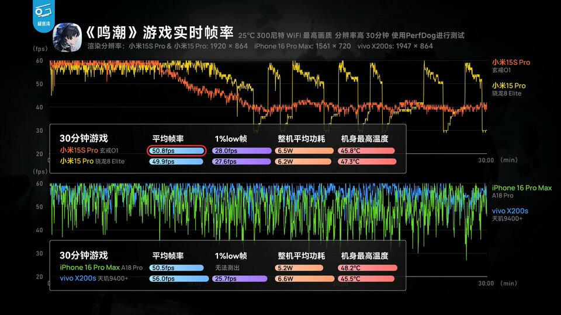Click the 6.6W average power bar
Screen dimensions: 561x315
coord(304,279)
